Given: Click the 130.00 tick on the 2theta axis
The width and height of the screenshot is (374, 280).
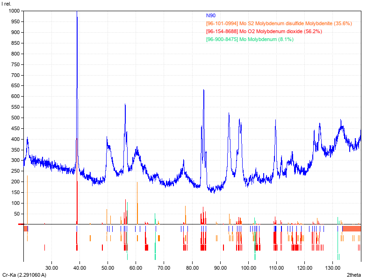Looking at the screenshot, I should (332, 268).
